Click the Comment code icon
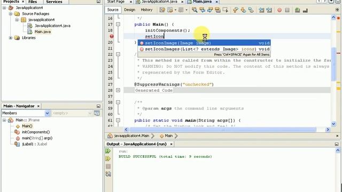The width and height of the screenshot is (342, 192). [298, 10]
